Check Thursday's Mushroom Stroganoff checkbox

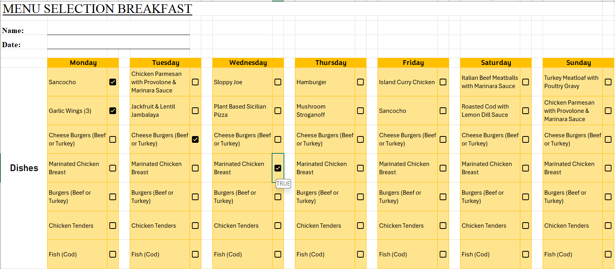361,111
